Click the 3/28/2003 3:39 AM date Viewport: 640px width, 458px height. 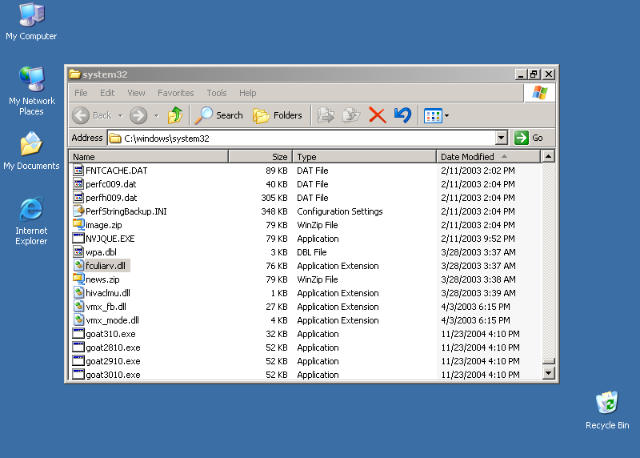pyautogui.click(x=478, y=293)
